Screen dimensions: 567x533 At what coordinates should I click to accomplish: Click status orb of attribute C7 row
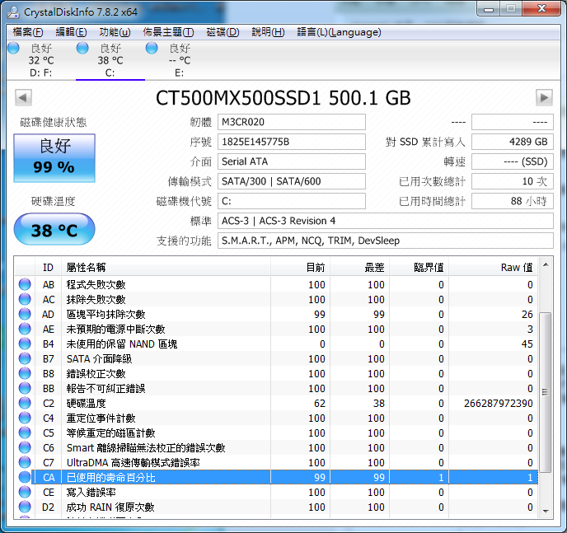[x=25, y=462]
